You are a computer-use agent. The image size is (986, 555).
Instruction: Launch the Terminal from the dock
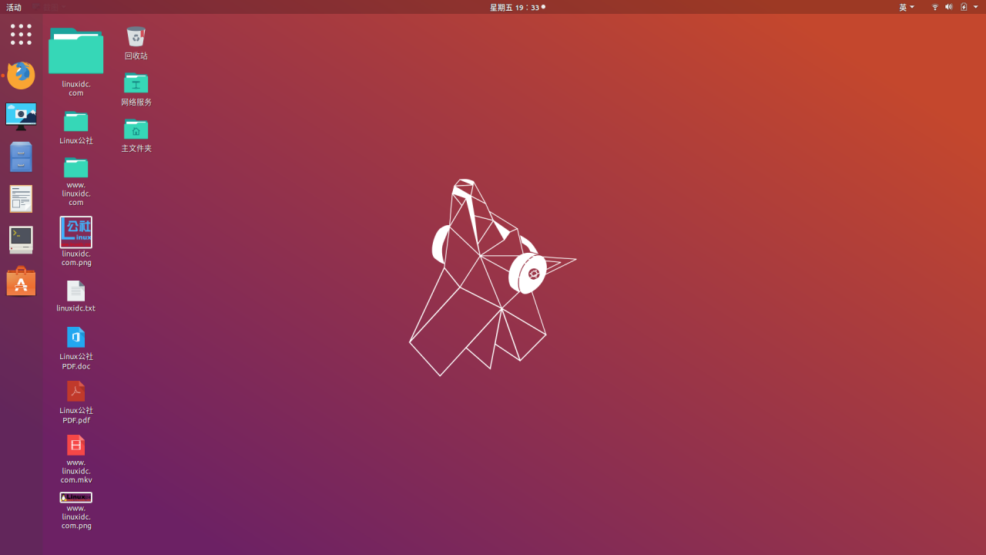[x=21, y=240]
